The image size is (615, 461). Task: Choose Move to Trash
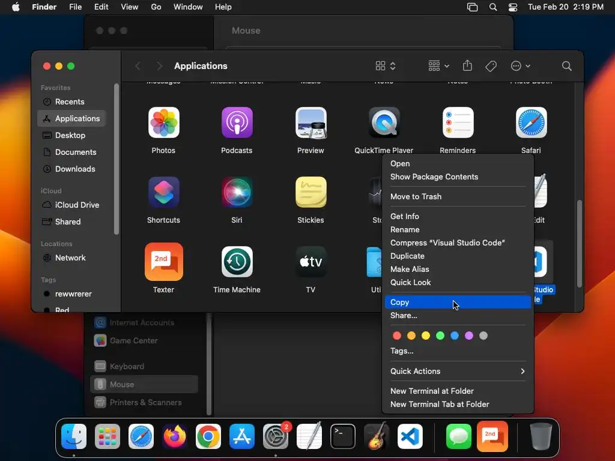[x=458, y=196]
